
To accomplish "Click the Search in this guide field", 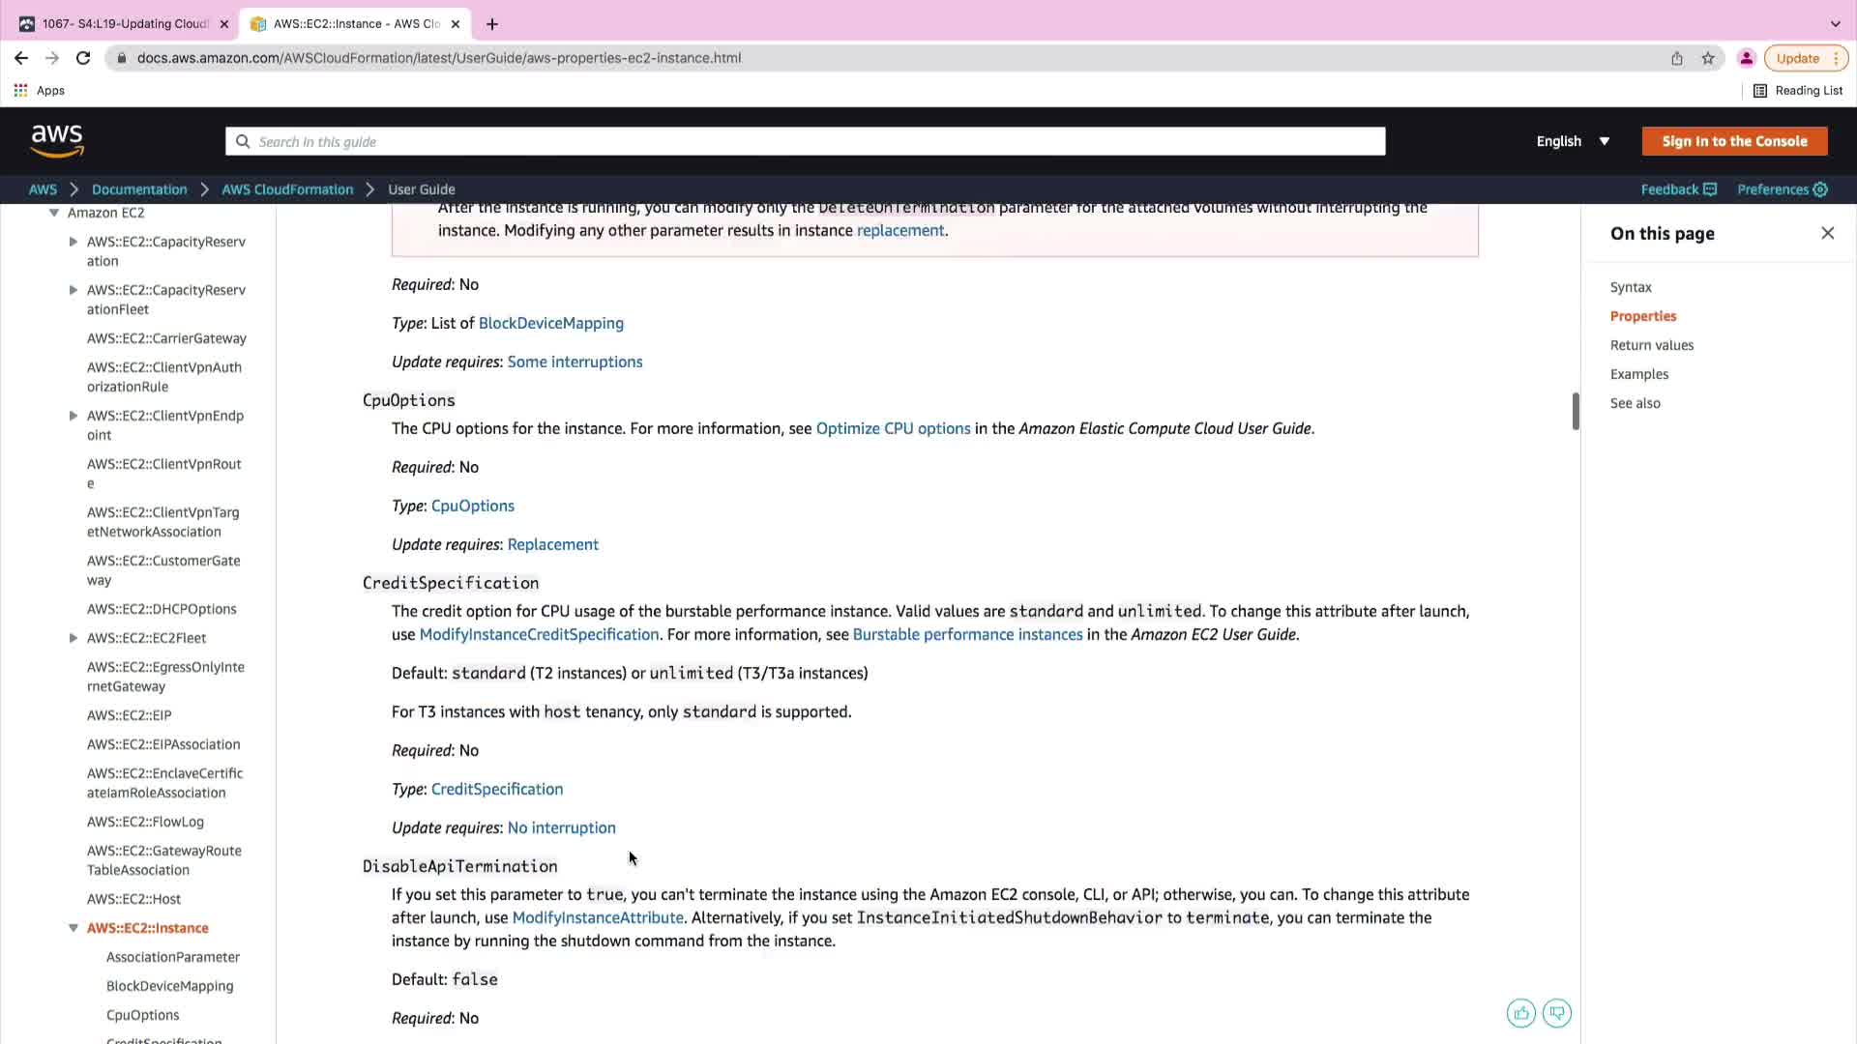I will (805, 141).
